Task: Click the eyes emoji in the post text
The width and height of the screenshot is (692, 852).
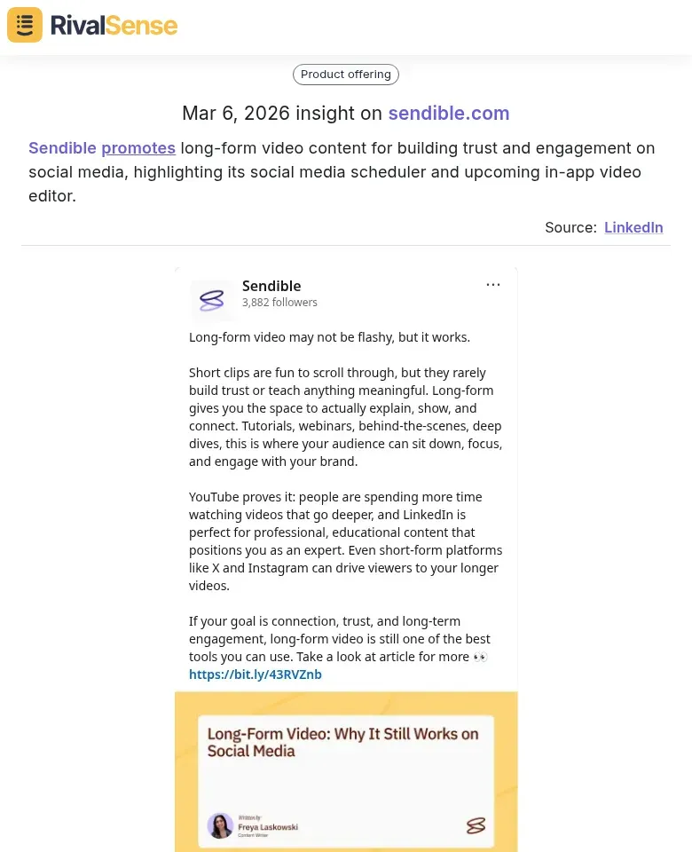Action: pos(479,657)
